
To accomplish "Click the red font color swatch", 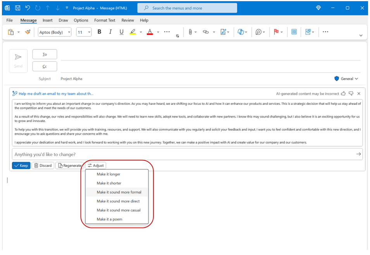I will (x=150, y=32).
